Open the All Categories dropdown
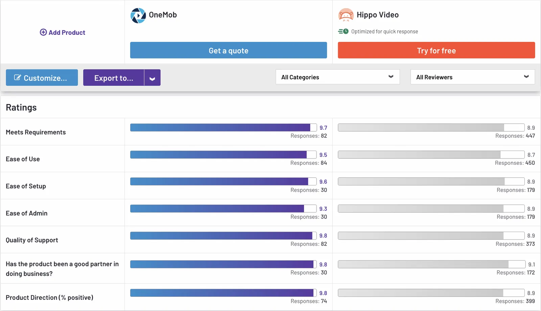The height and width of the screenshot is (311, 541). click(x=337, y=77)
